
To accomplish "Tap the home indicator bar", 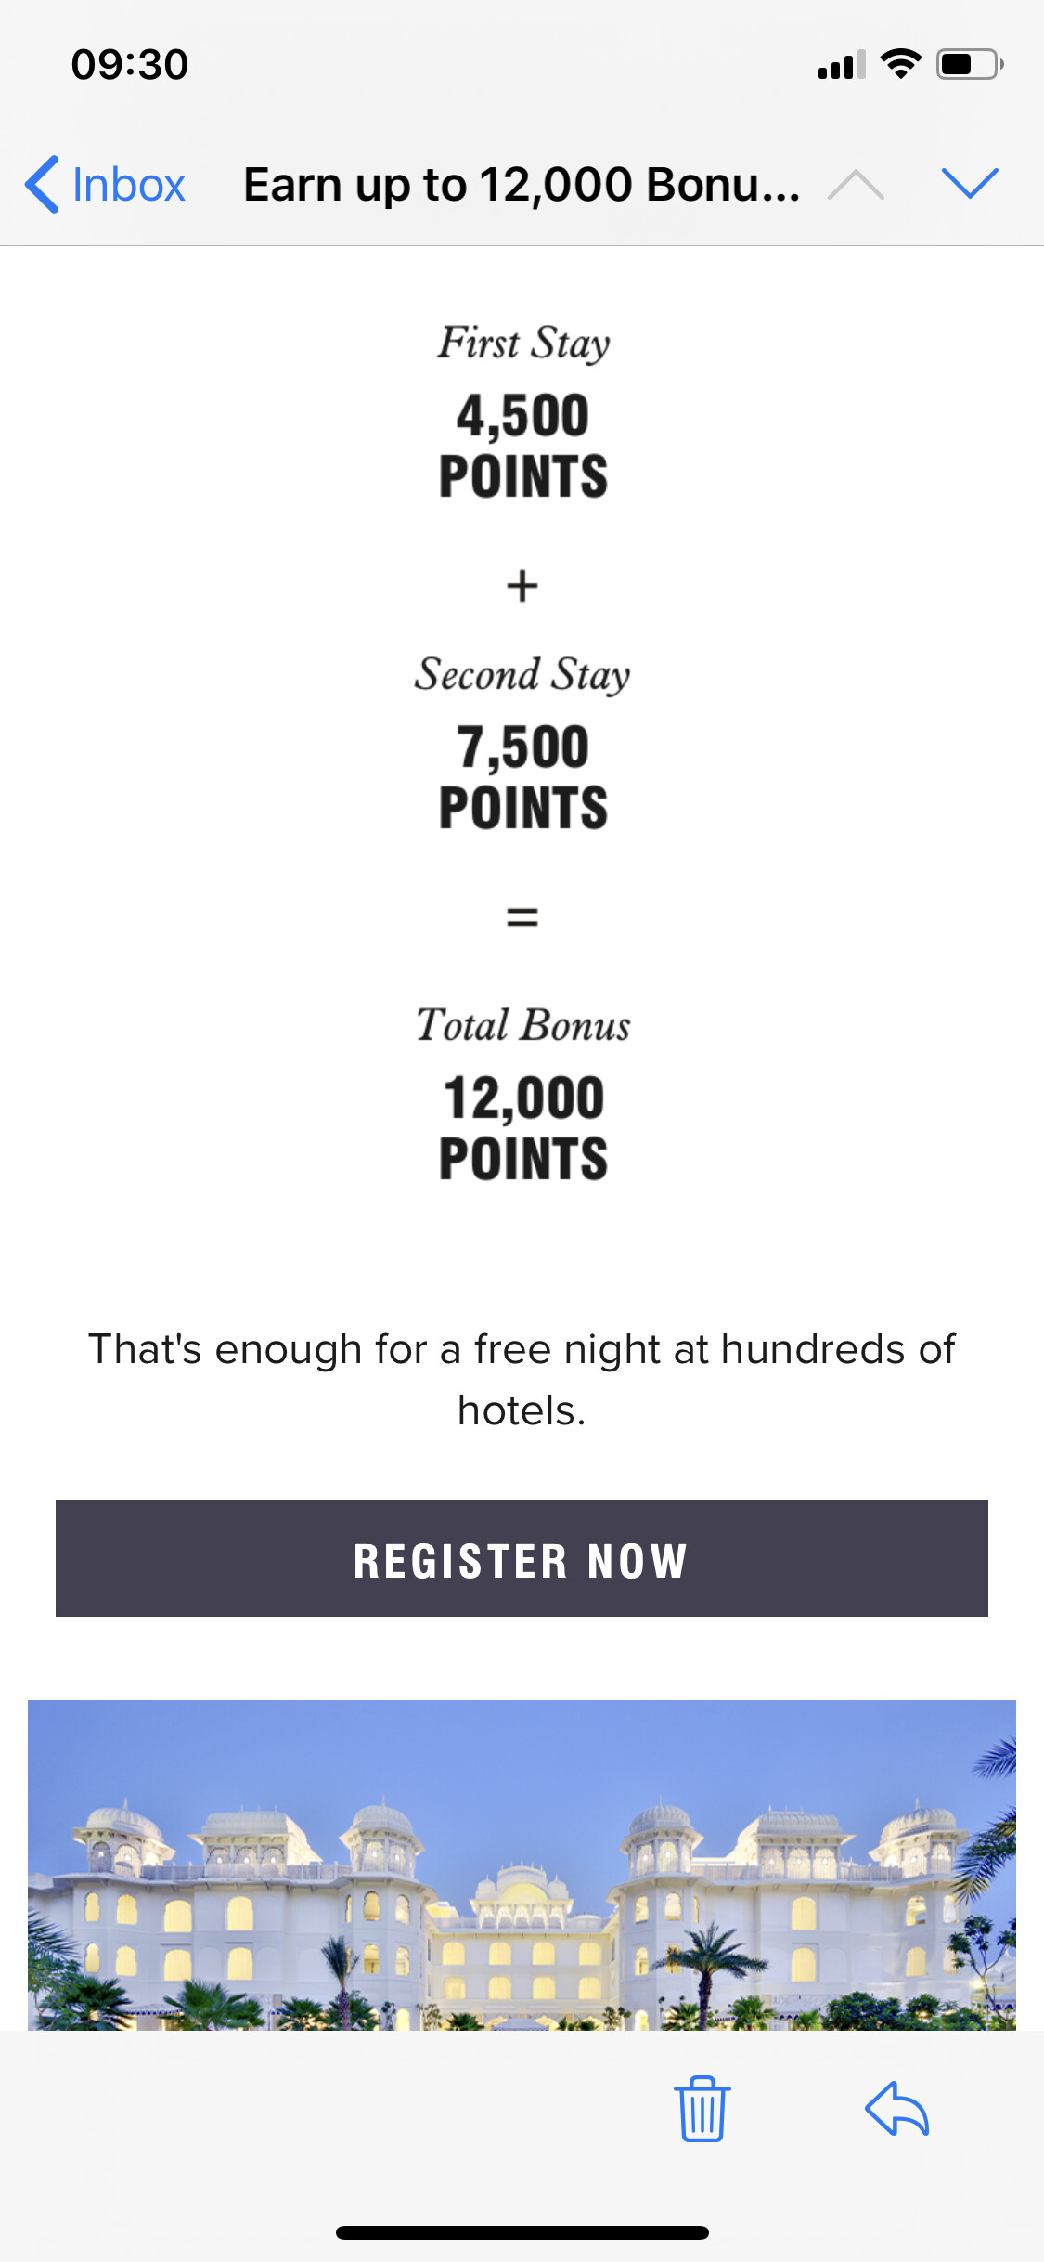I will pos(522,2232).
